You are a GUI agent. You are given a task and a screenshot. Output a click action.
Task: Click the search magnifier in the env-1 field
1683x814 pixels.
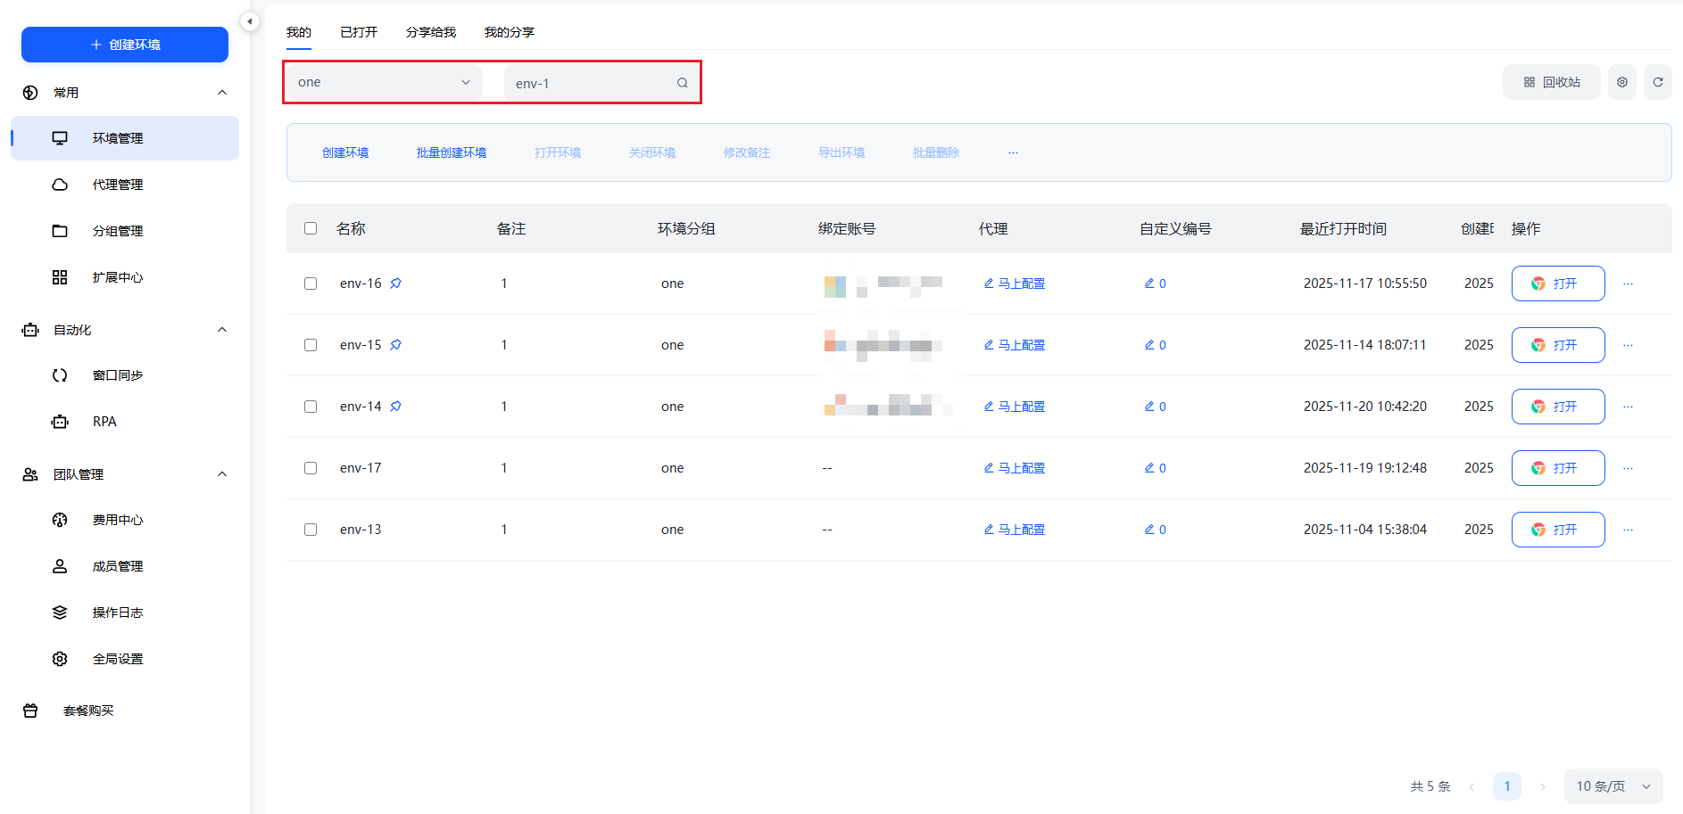coord(682,83)
